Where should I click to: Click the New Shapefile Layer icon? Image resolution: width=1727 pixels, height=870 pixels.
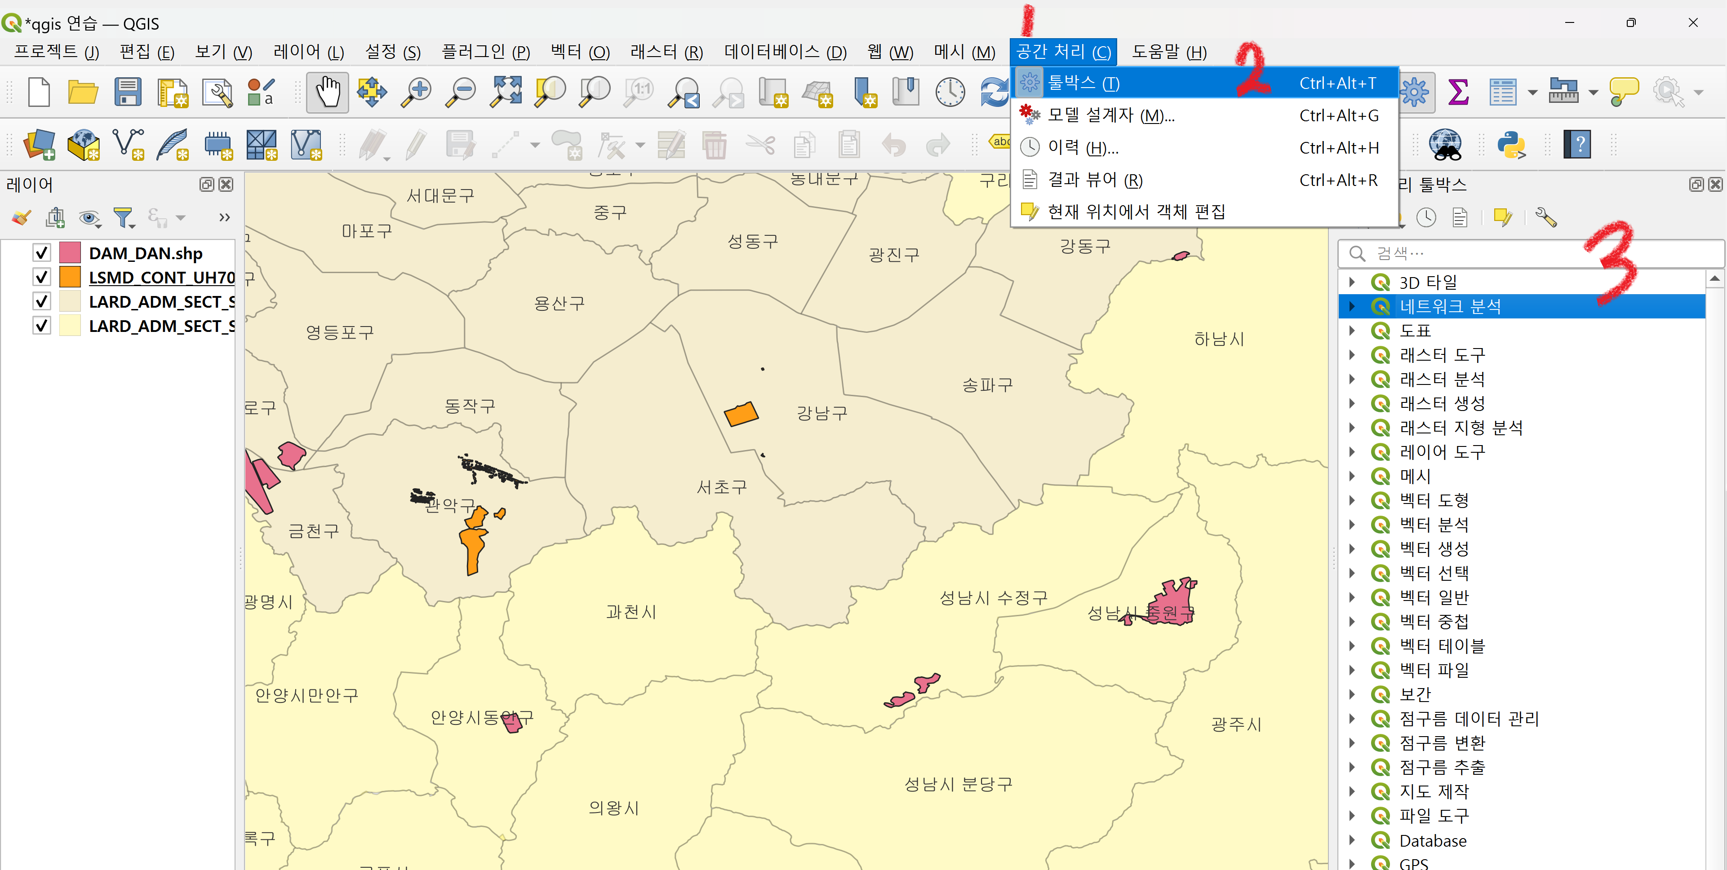point(128,144)
